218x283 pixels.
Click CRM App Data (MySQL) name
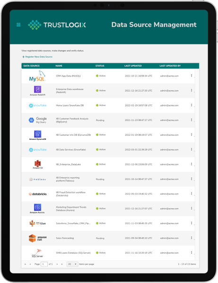(68, 76)
